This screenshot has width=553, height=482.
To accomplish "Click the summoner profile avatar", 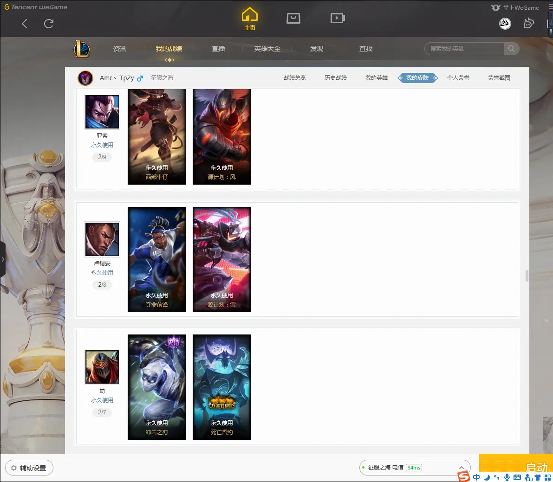I will (x=85, y=78).
